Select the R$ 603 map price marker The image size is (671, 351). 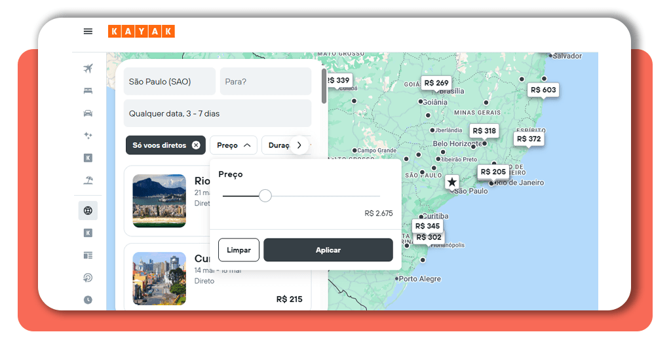click(x=543, y=90)
